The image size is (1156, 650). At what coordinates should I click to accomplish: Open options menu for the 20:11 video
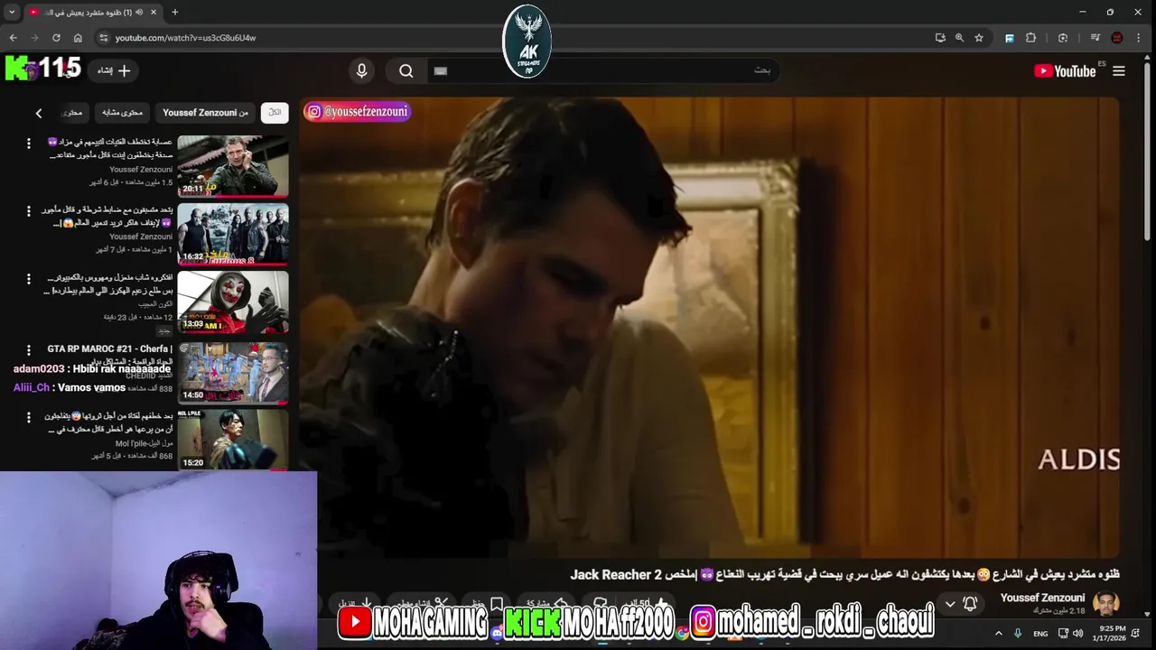[28, 144]
